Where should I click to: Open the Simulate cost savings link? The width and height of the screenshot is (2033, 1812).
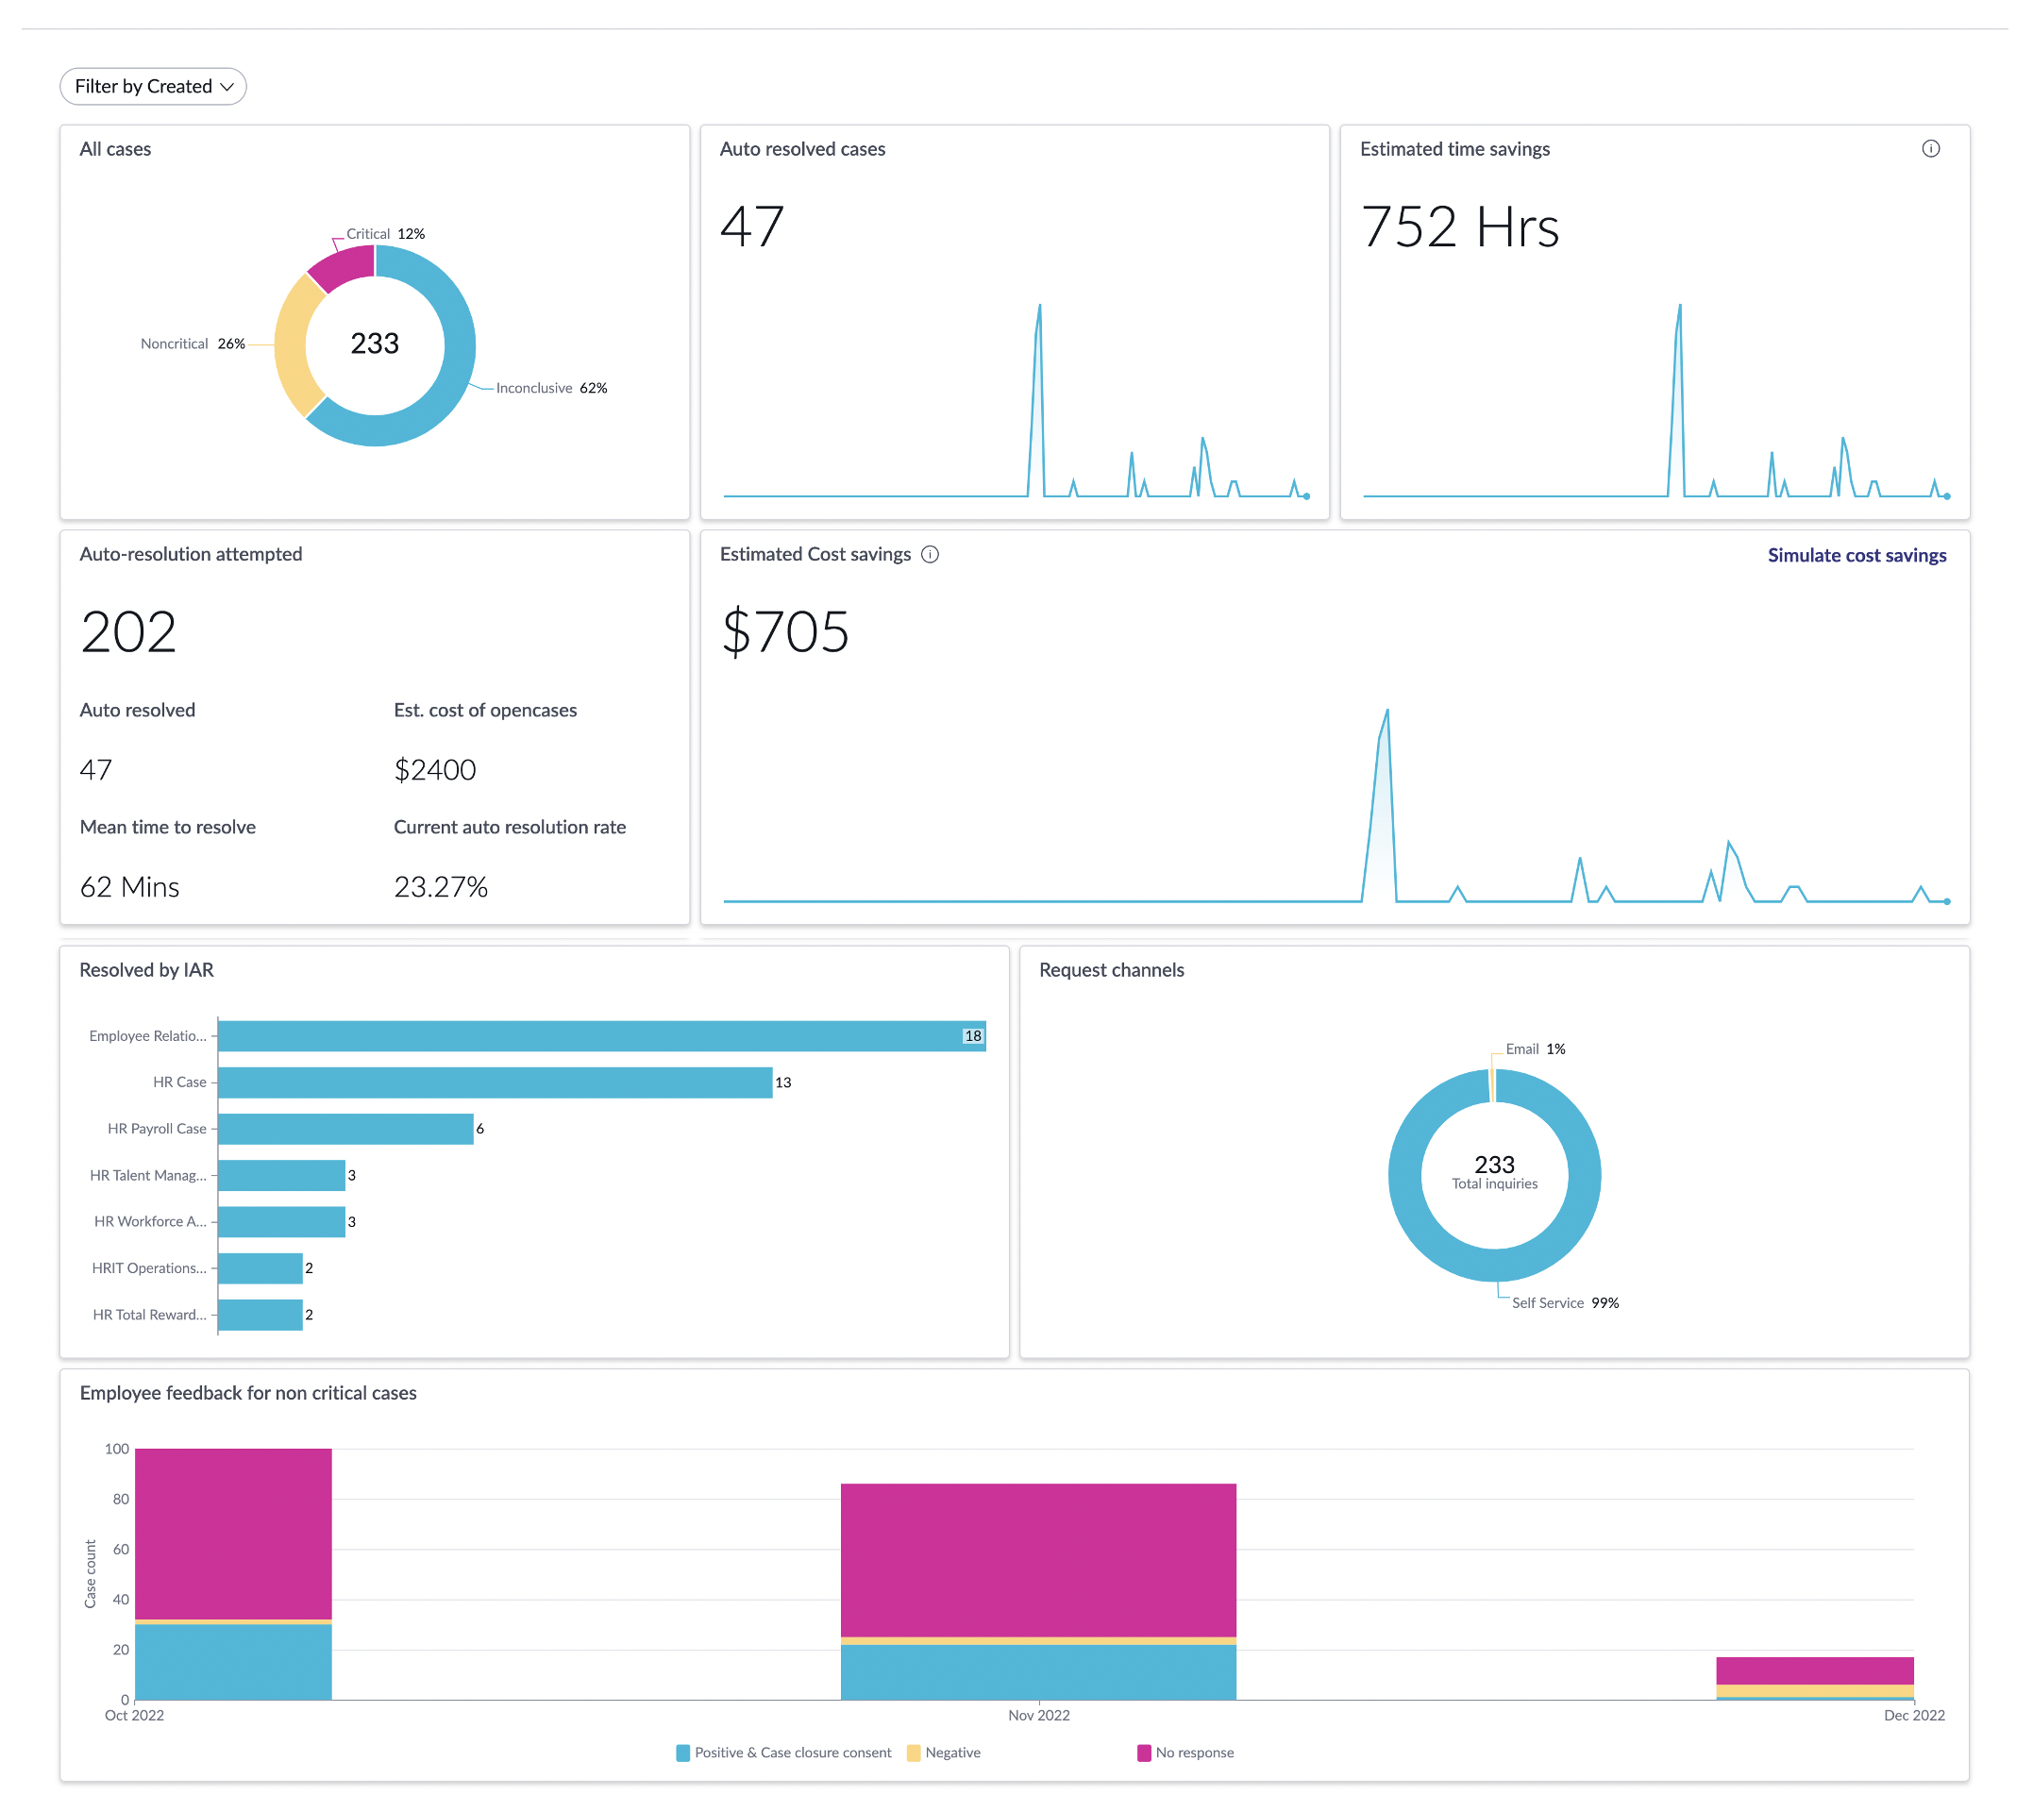pyautogui.click(x=1856, y=556)
